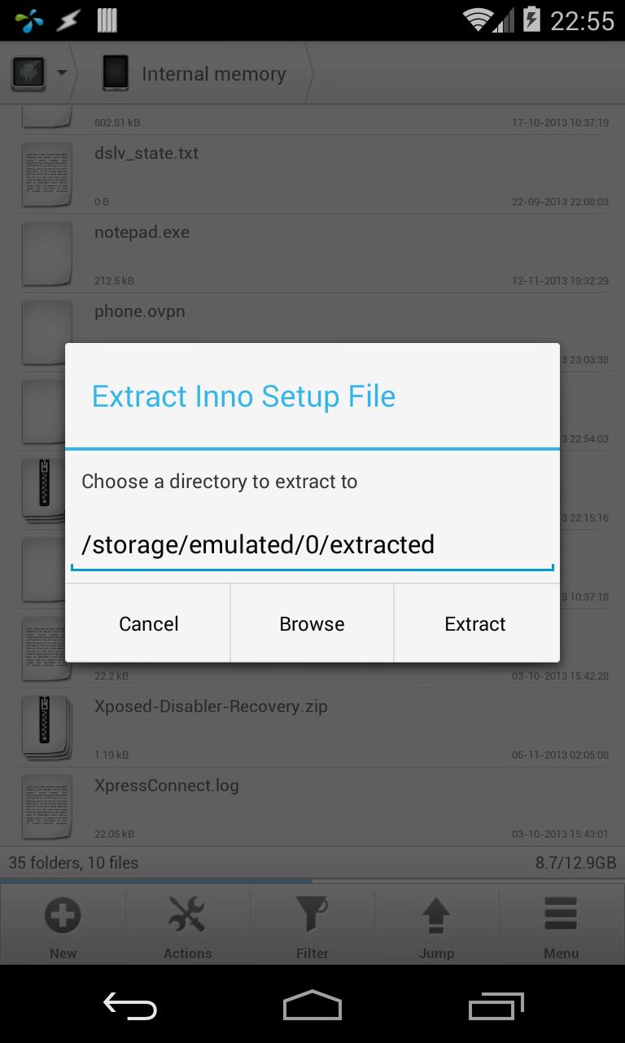This screenshot has width=625, height=1043.
Task: Tap the Internal memory device icon
Action: click(x=116, y=73)
